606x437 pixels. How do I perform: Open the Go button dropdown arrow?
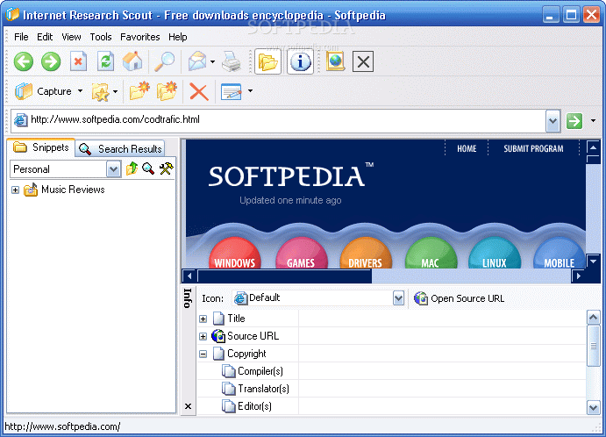point(593,121)
